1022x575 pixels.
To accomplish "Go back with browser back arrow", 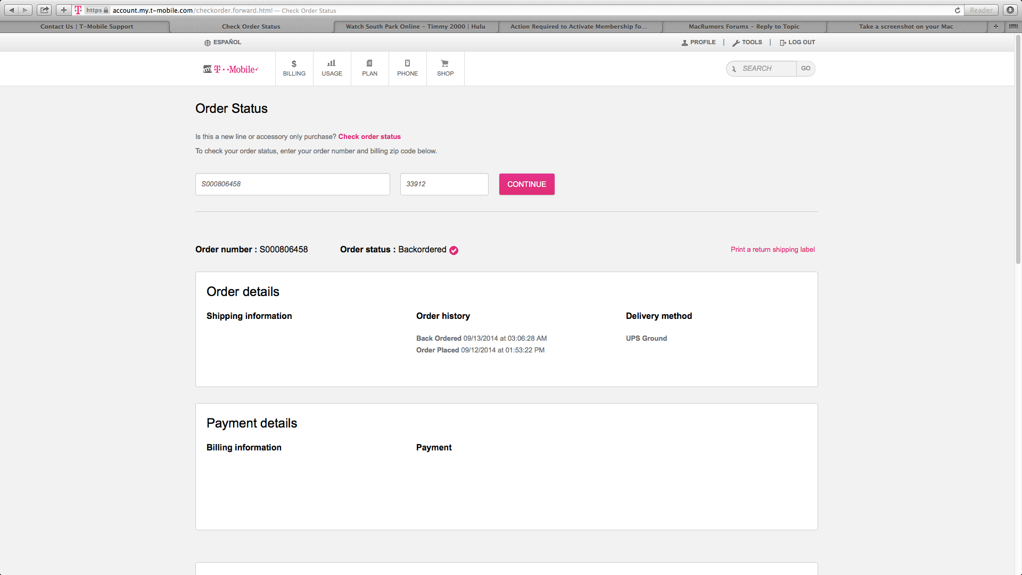I will pyautogui.click(x=12, y=10).
